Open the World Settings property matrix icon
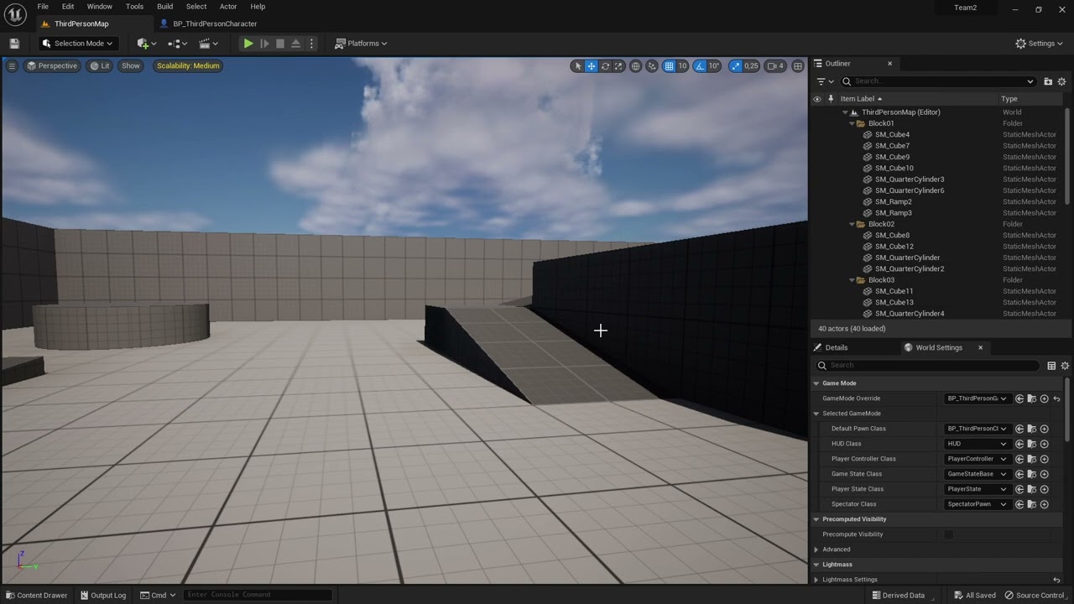 1051,366
